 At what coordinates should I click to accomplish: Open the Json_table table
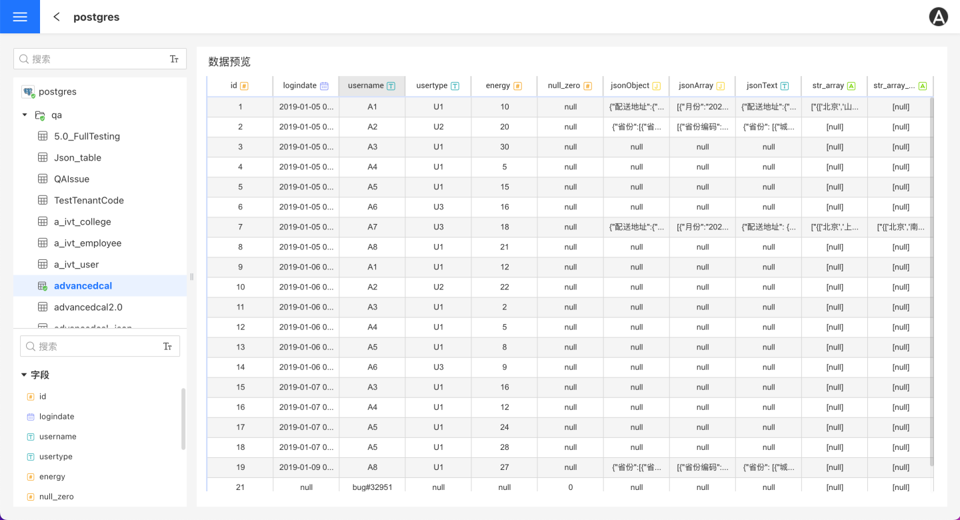point(77,157)
